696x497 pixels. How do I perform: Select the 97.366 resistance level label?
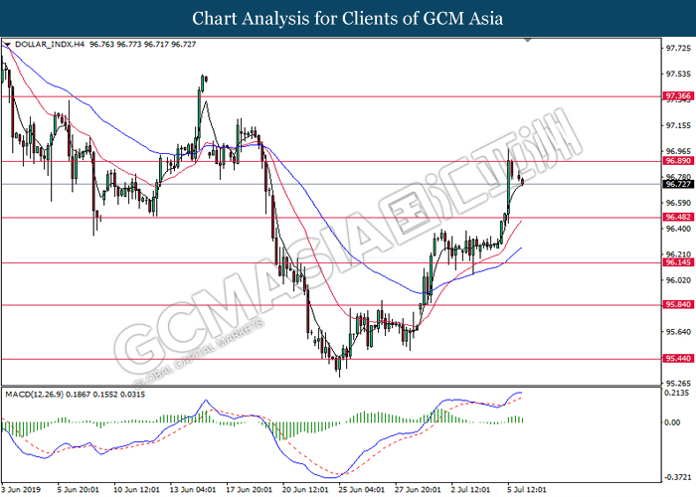pyautogui.click(x=678, y=95)
